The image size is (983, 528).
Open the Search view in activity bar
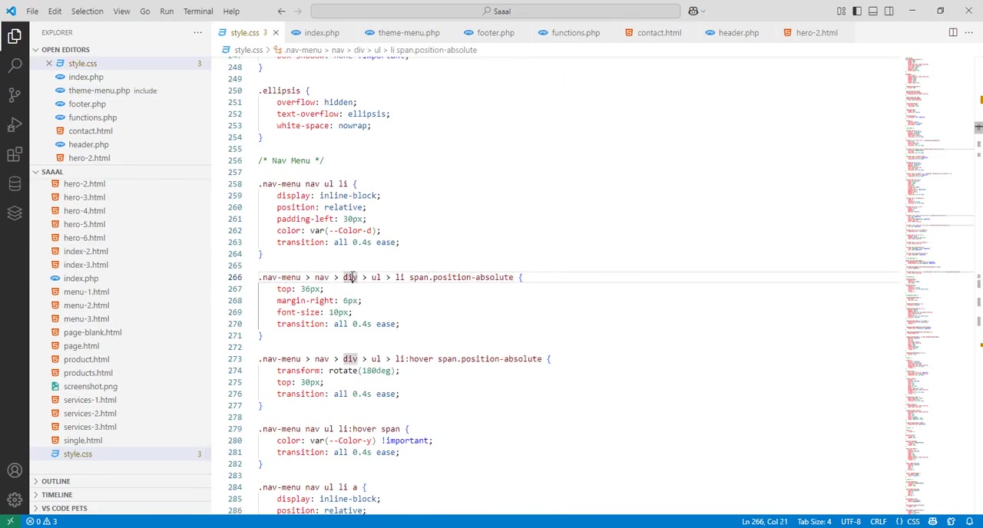(15, 65)
